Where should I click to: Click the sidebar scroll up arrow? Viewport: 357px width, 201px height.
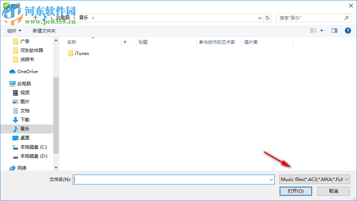(x=56, y=40)
